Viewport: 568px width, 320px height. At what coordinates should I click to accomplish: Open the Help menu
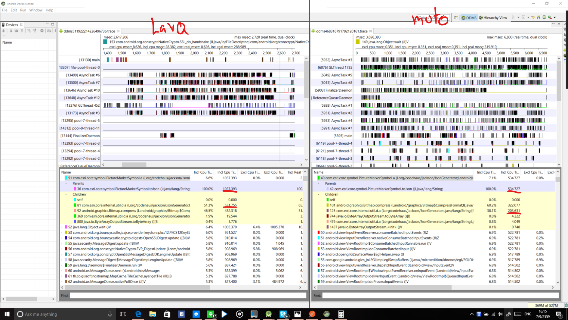tap(49, 10)
